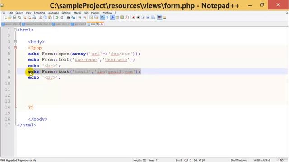Click the spell-check ABC toolbar icon
The width and height of the screenshot is (289, 162).
[159, 18]
